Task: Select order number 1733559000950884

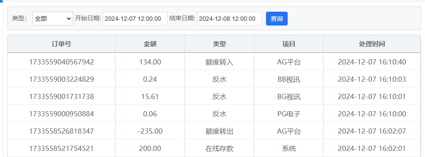Action: point(62,114)
